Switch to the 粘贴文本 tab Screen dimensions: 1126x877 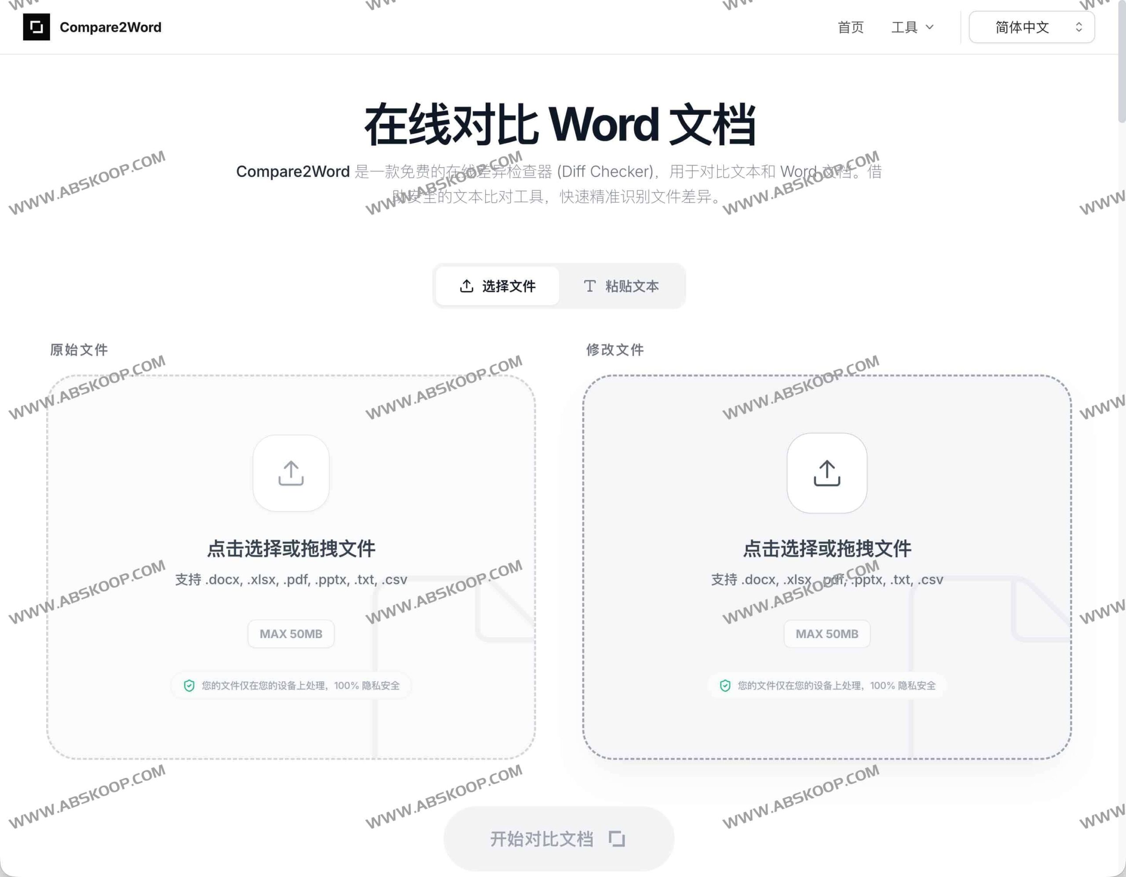pos(632,286)
